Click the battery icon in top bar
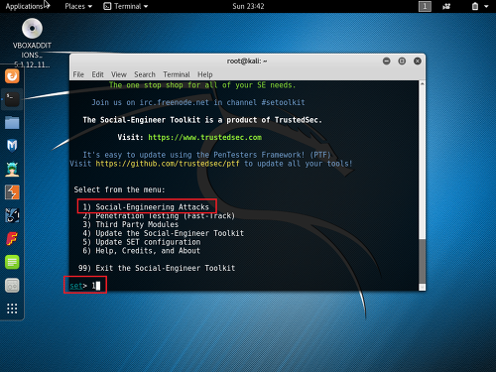The width and height of the screenshot is (496, 372). point(475,6)
